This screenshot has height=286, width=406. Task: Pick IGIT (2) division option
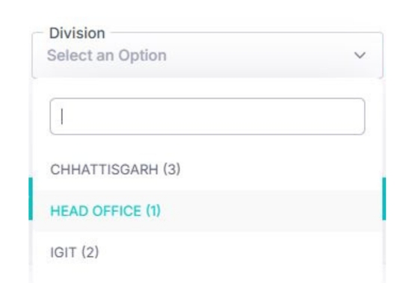pos(207,252)
